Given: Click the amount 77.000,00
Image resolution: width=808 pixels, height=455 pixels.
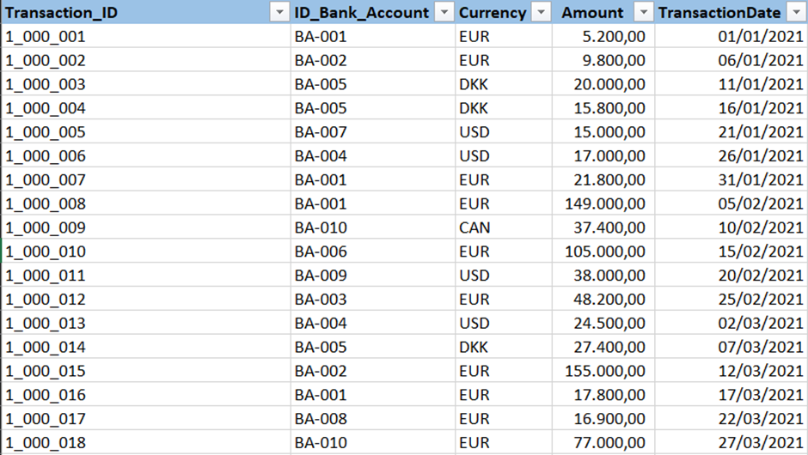Looking at the screenshot, I should [x=609, y=442].
